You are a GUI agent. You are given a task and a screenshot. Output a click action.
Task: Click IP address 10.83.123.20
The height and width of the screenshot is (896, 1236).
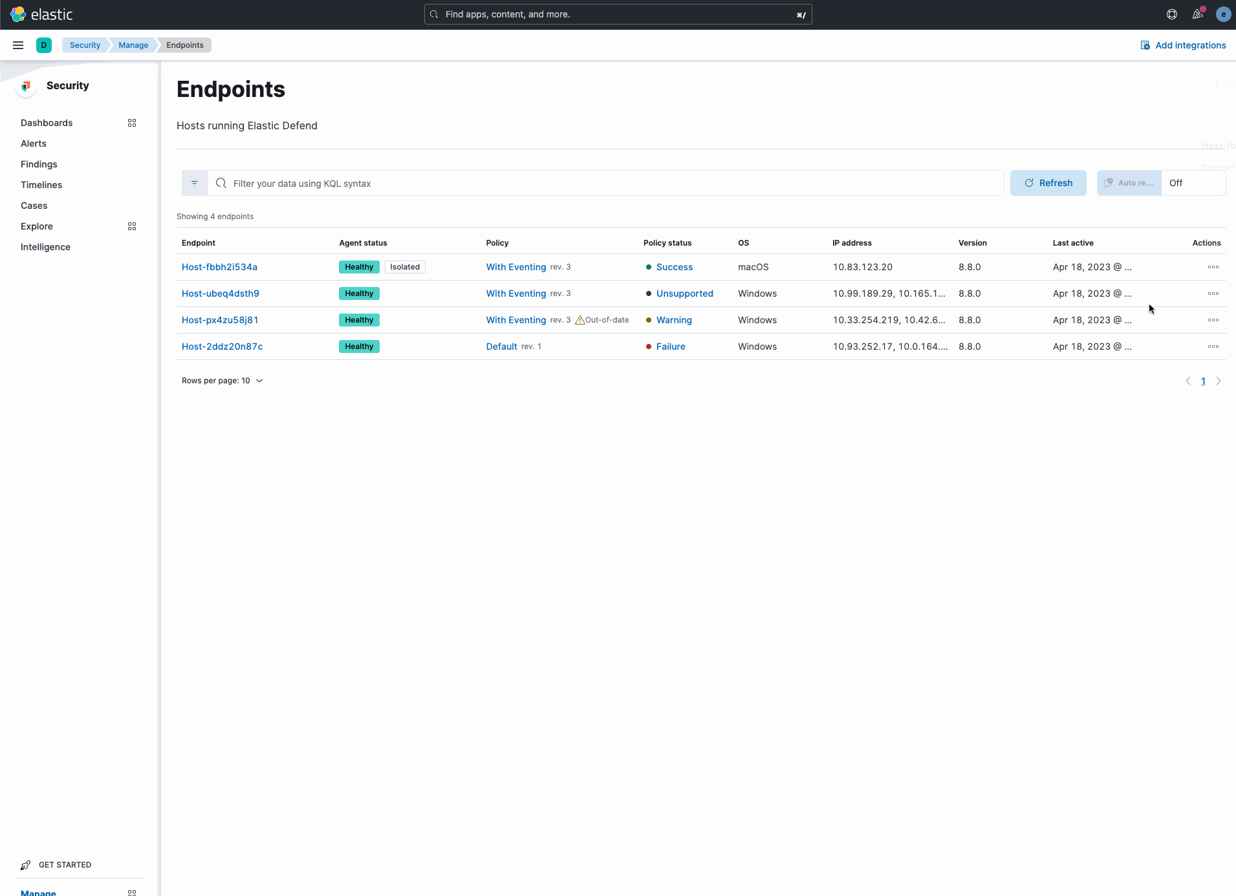(862, 267)
